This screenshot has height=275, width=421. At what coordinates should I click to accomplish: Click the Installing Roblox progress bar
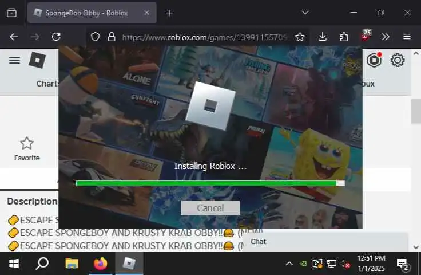pyautogui.click(x=210, y=183)
